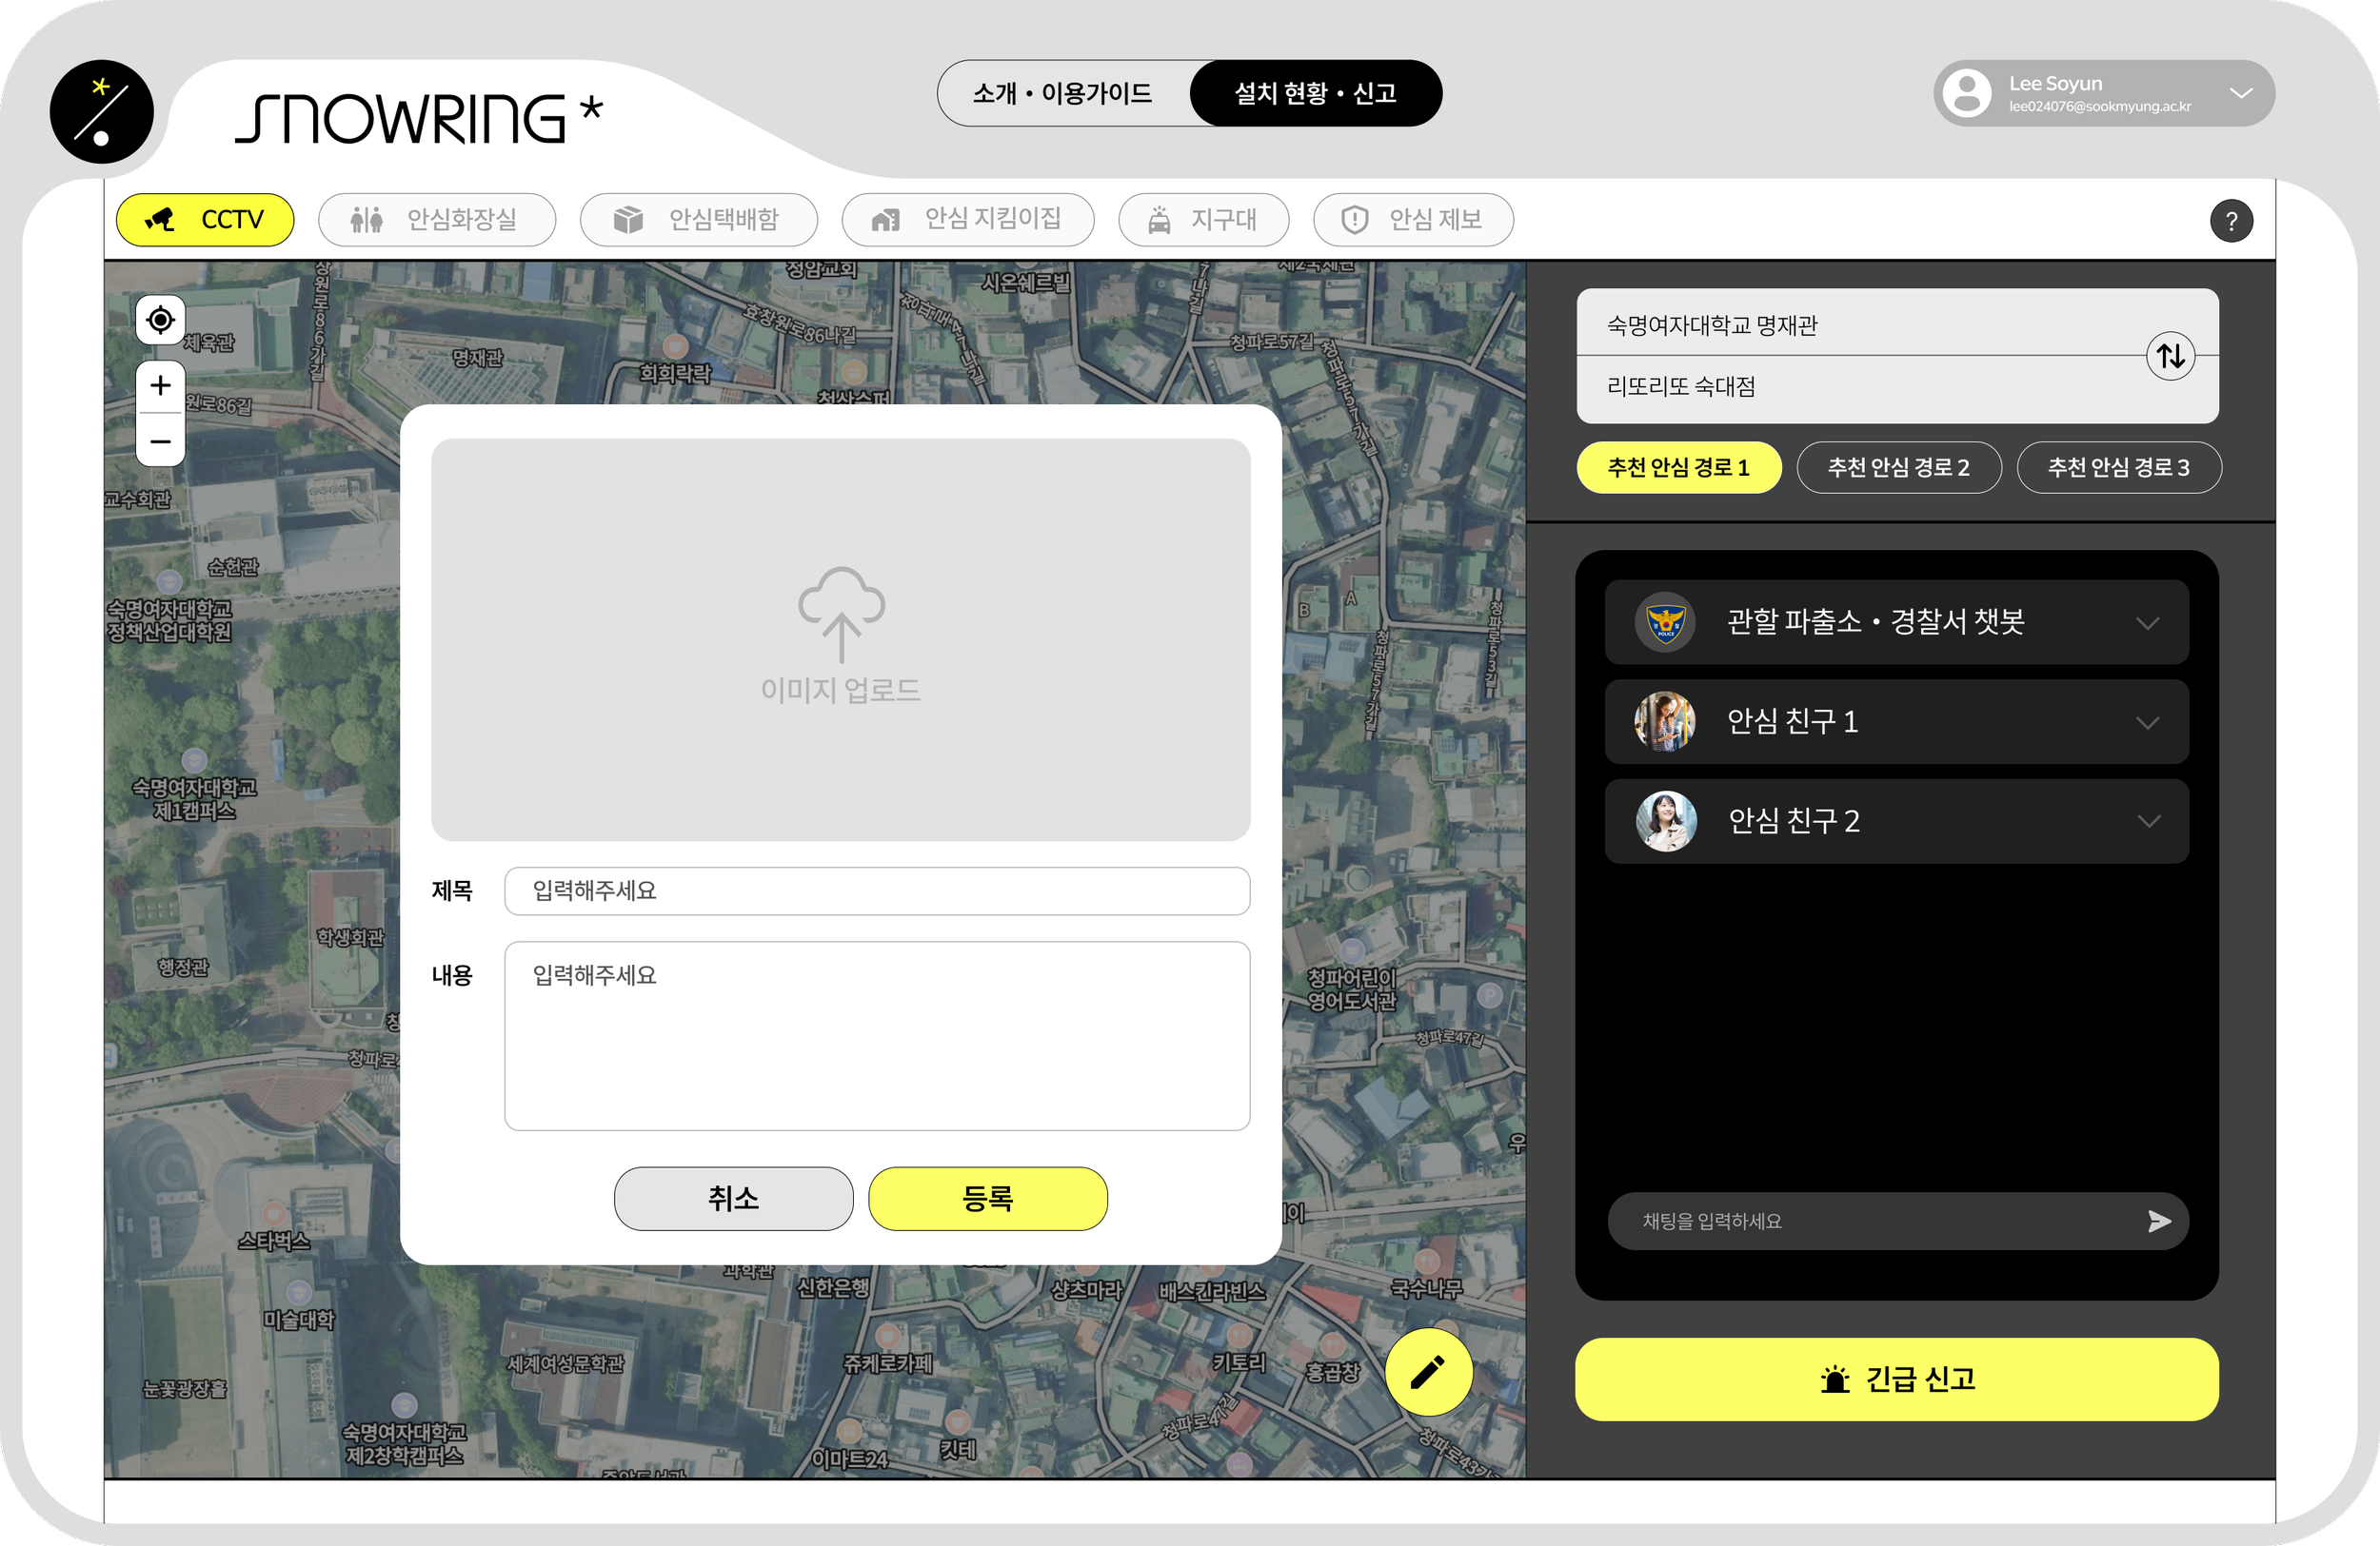Click the Snowring round logo icon
This screenshot has height=1546, width=2380.
click(x=101, y=112)
